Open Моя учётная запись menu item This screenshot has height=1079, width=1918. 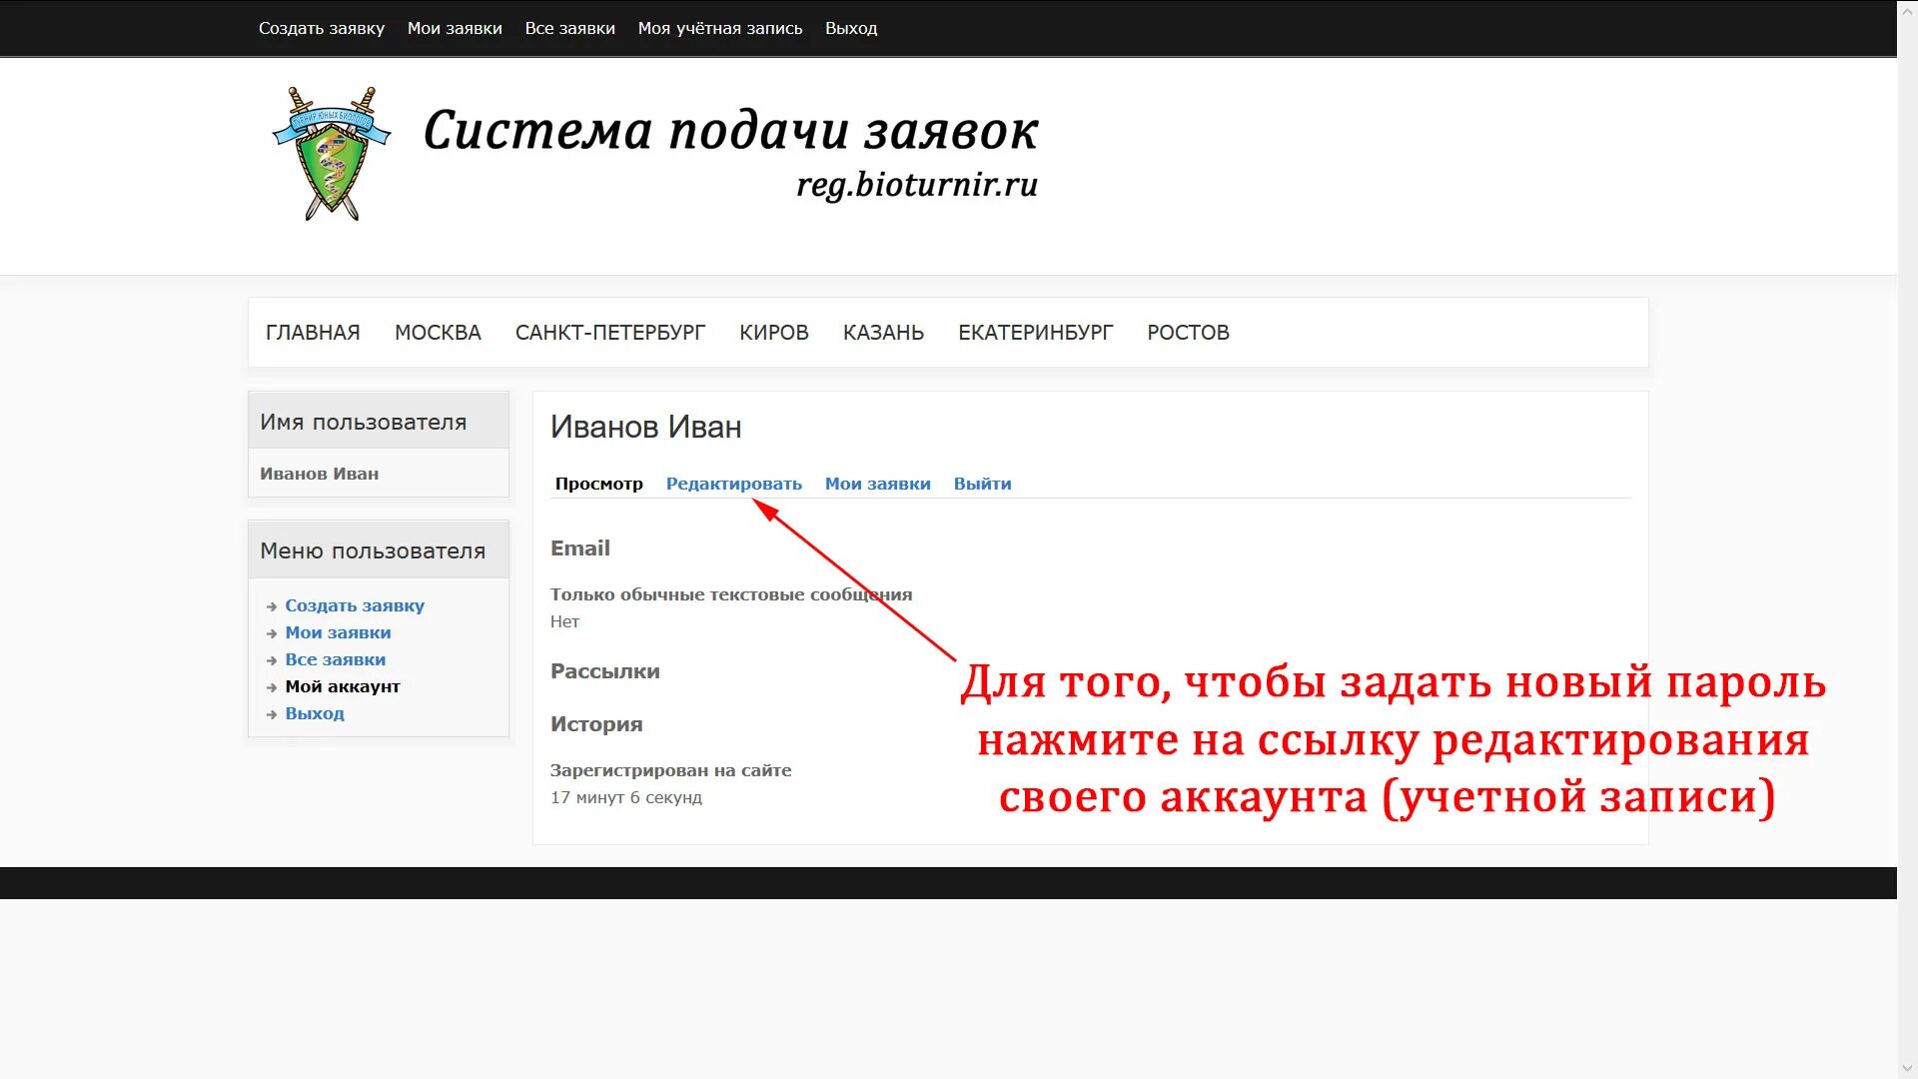click(x=719, y=28)
